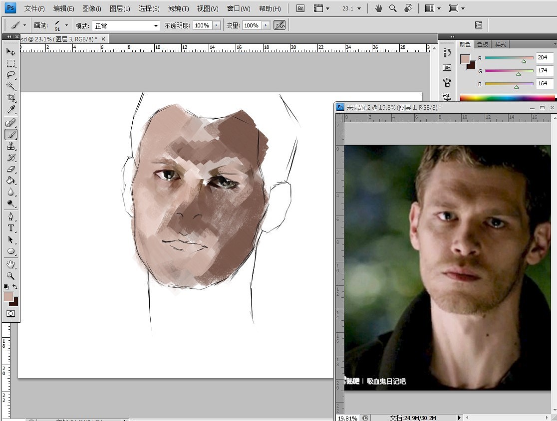The image size is (557, 421).
Task: Click the B blue slider handle
Action: click(x=516, y=87)
